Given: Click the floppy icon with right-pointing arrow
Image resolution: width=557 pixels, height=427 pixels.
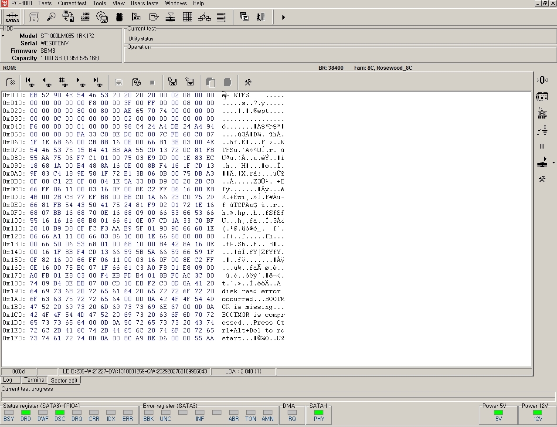Looking at the screenshot, I should pos(173,82).
